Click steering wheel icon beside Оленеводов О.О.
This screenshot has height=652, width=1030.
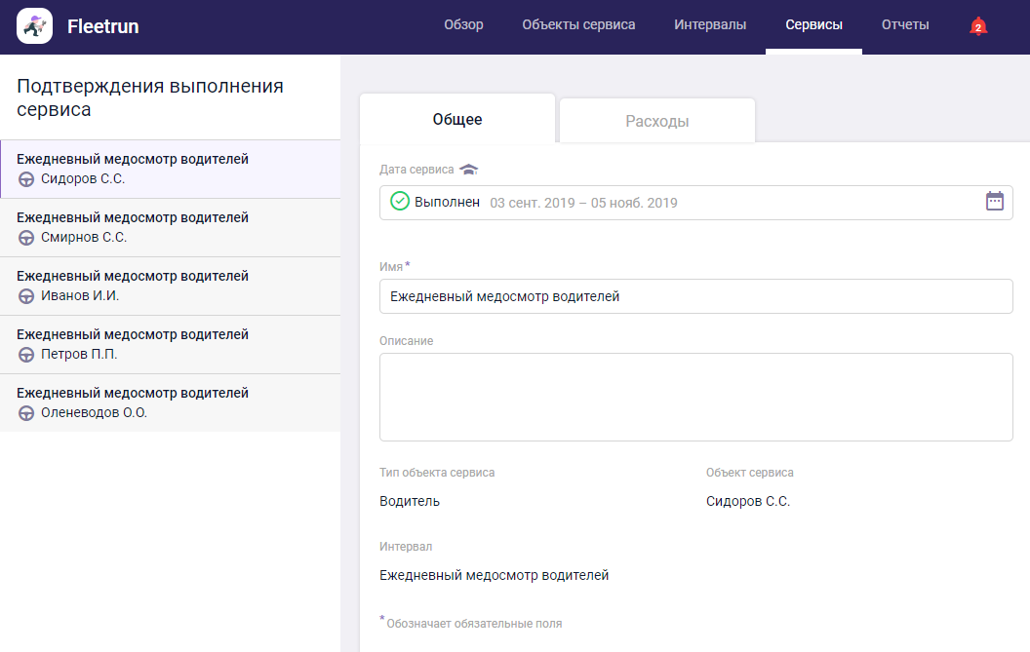[x=26, y=413]
